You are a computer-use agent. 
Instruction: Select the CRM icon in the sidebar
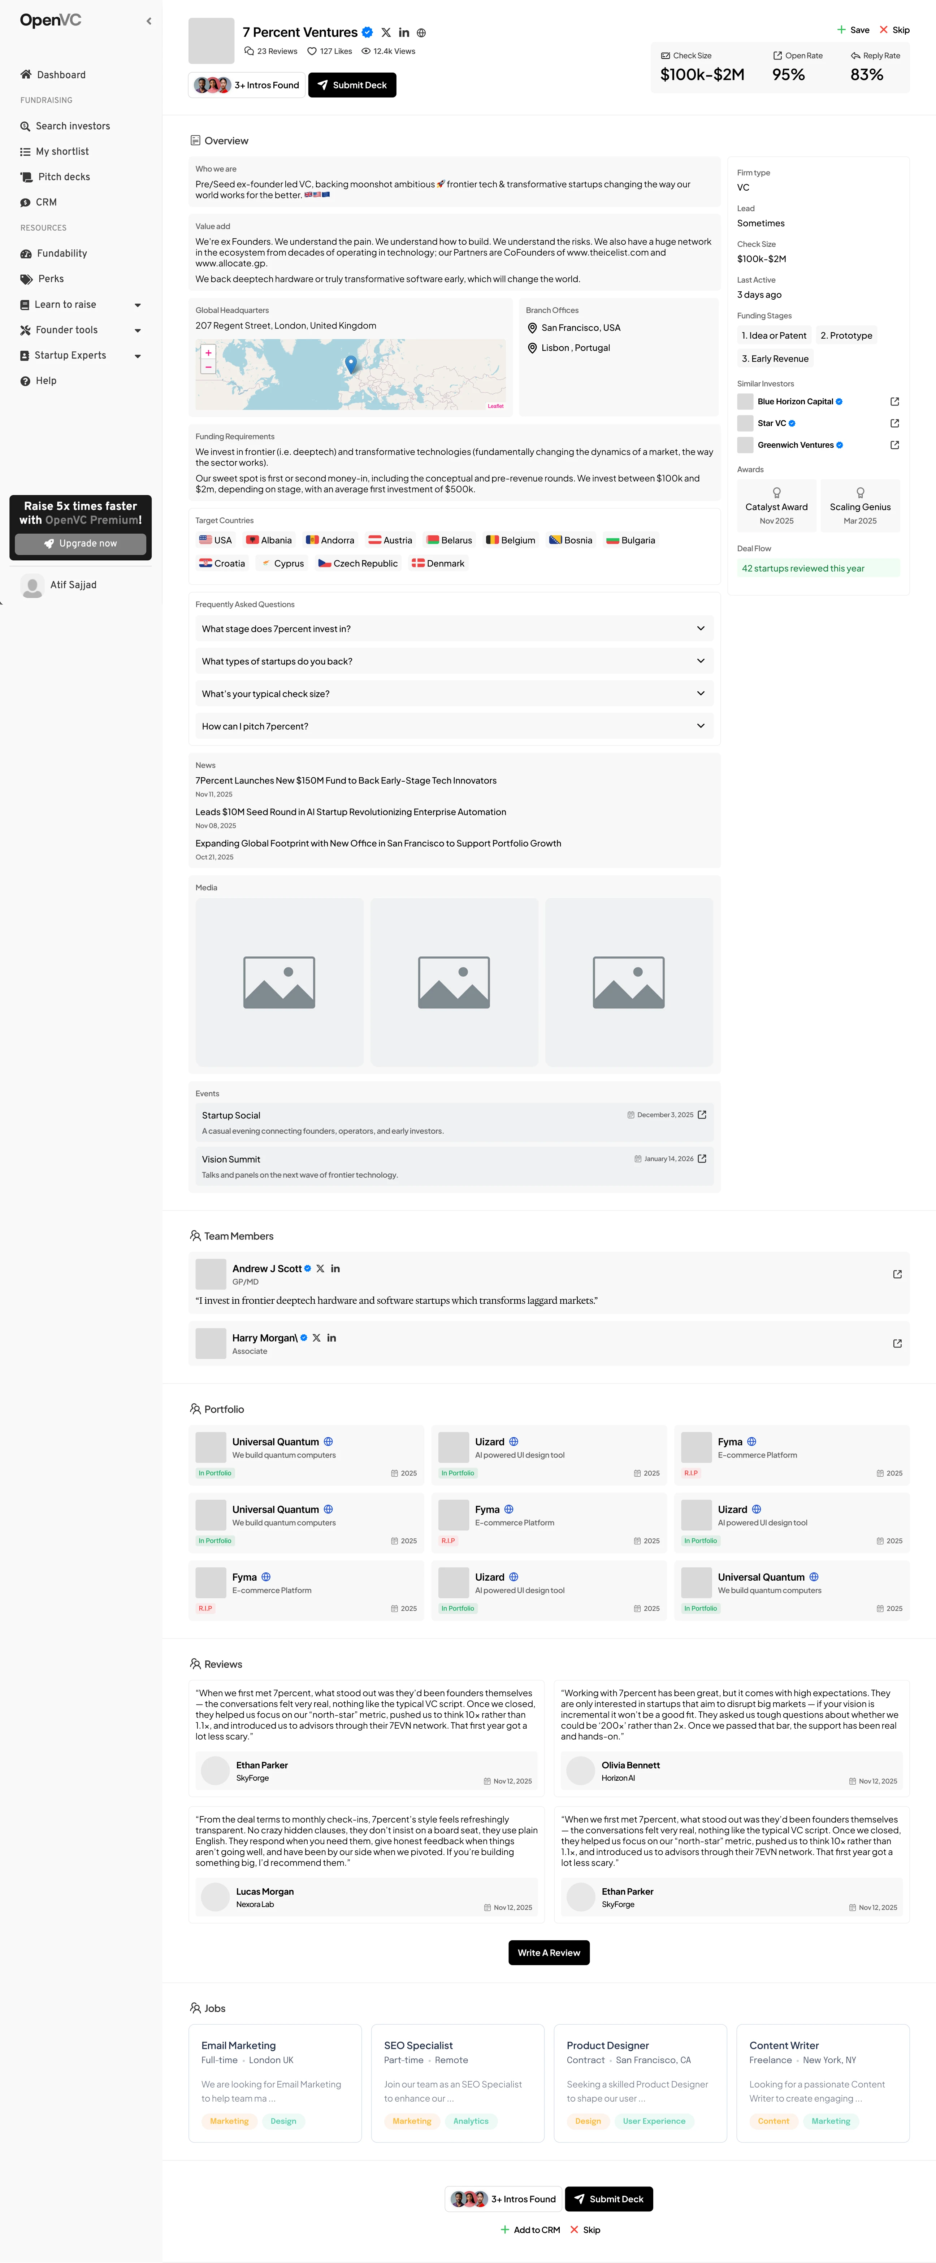click(x=26, y=202)
